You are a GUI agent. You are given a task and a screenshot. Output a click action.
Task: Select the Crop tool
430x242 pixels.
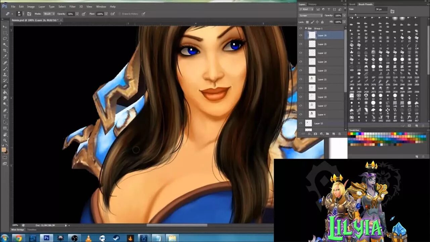[5, 50]
